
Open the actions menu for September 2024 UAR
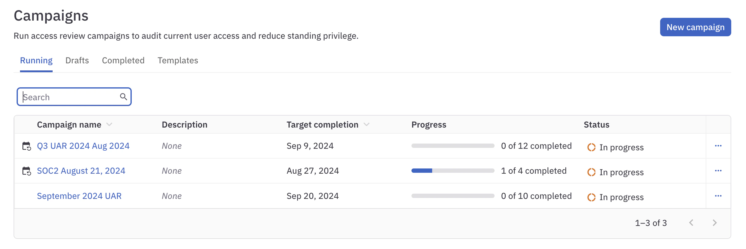click(718, 196)
